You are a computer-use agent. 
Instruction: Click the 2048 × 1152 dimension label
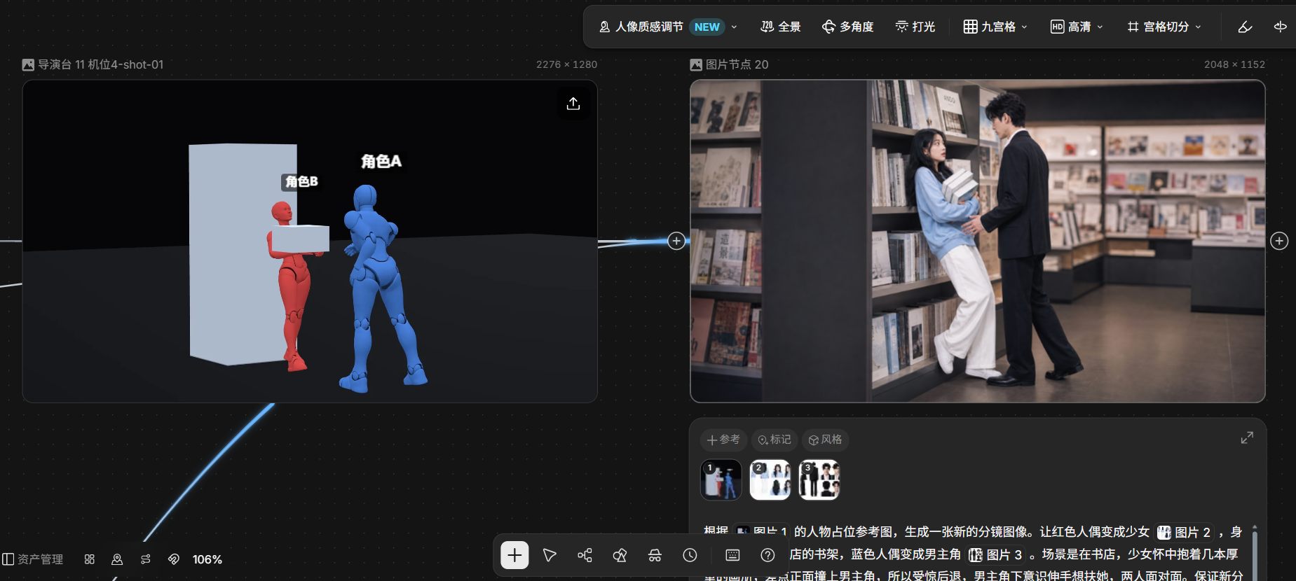point(1235,64)
